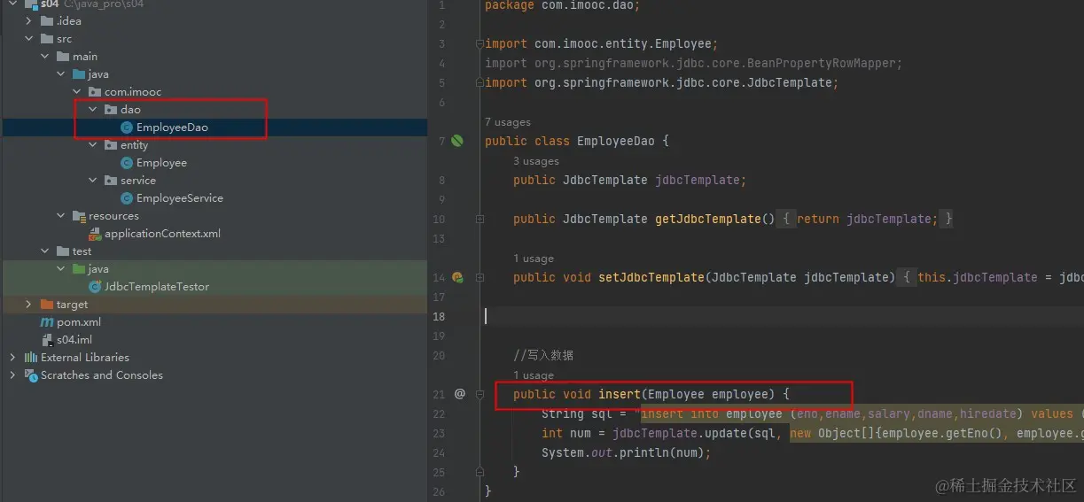Viewport: 1084px width, 502px height.
Task: Click line number 26 in the gutter
Action: click(439, 491)
